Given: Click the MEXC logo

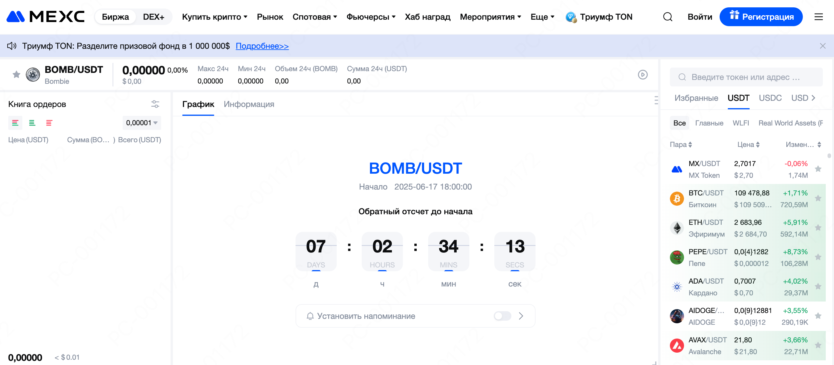Looking at the screenshot, I should coord(46,16).
